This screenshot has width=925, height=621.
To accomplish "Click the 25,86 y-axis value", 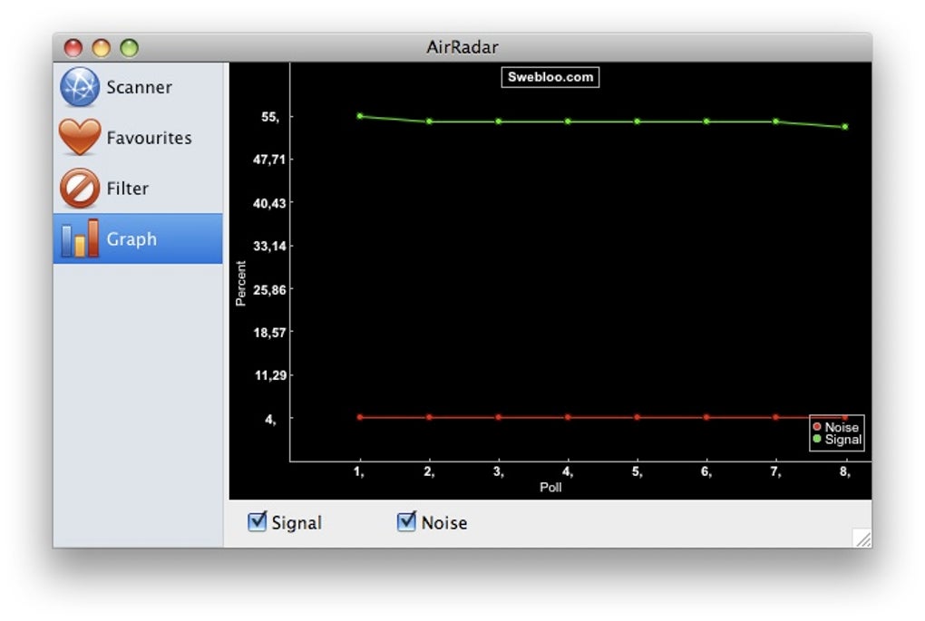I will 269,289.
